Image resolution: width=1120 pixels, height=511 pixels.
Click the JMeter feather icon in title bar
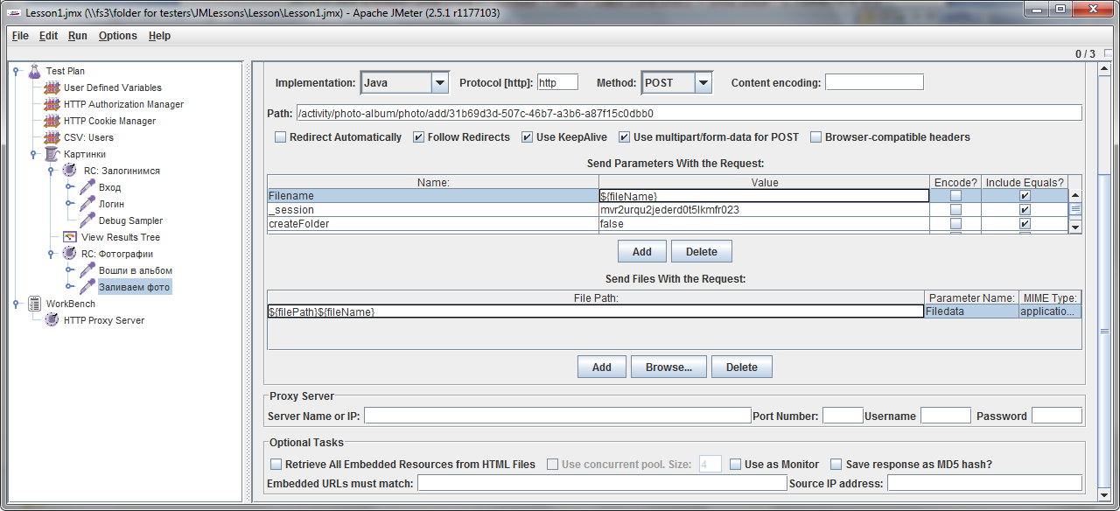pyautogui.click(x=14, y=12)
